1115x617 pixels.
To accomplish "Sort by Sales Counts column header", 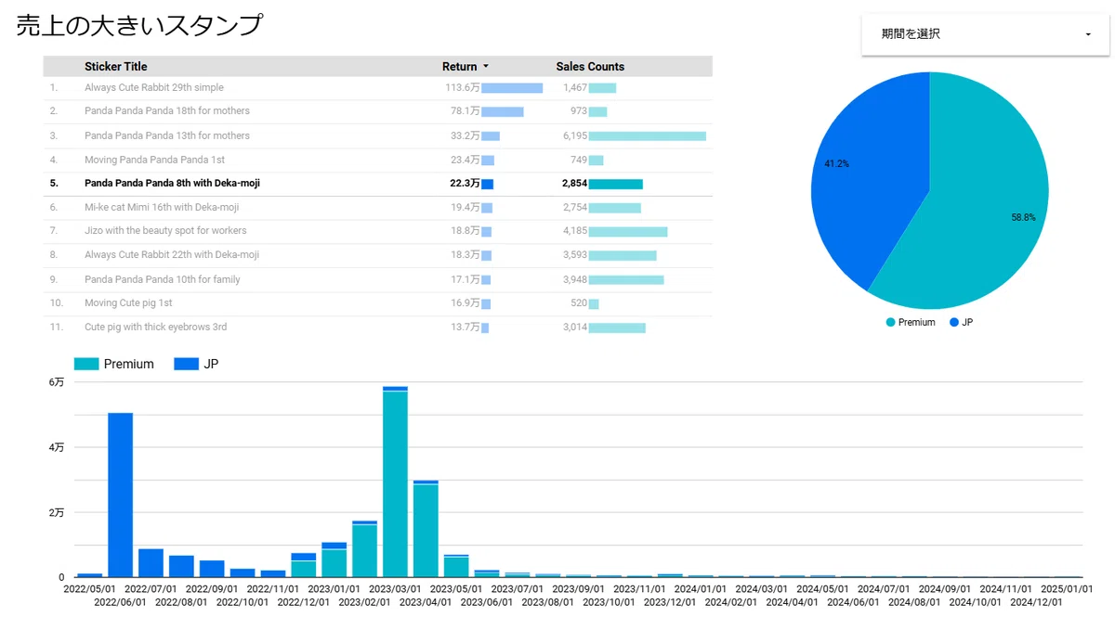I will point(590,67).
